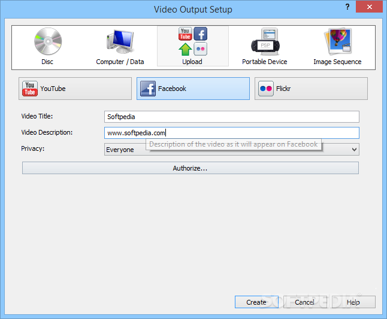Select the Facebook upload service button
This screenshot has height=319, width=387.
tap(193, 89)
